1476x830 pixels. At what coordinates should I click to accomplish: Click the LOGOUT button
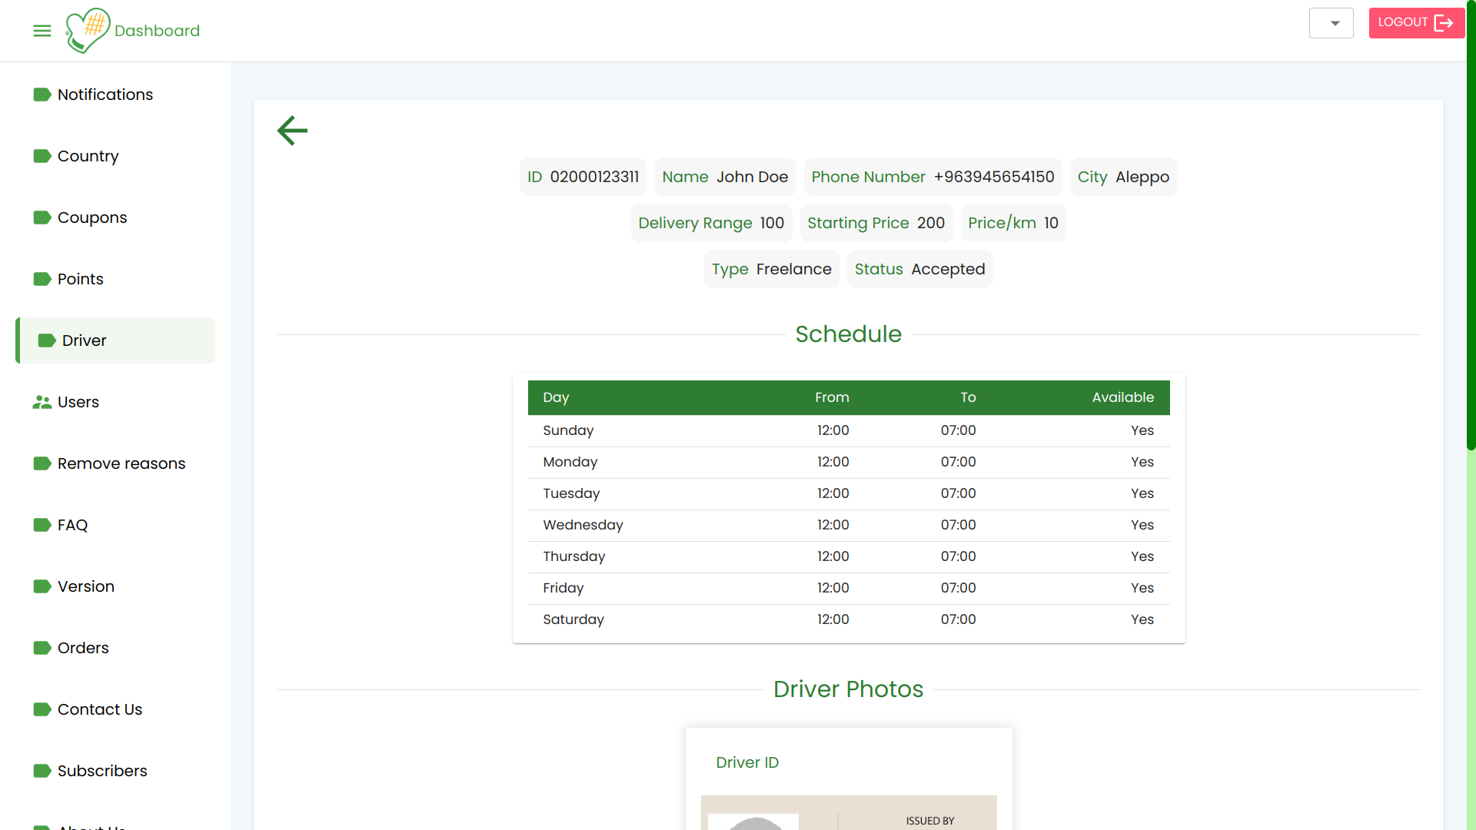[x=1416, y=23]
